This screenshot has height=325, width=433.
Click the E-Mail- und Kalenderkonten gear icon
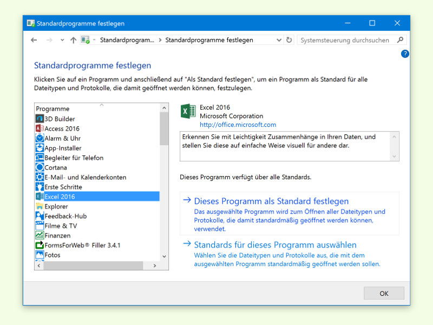point(40,177)
